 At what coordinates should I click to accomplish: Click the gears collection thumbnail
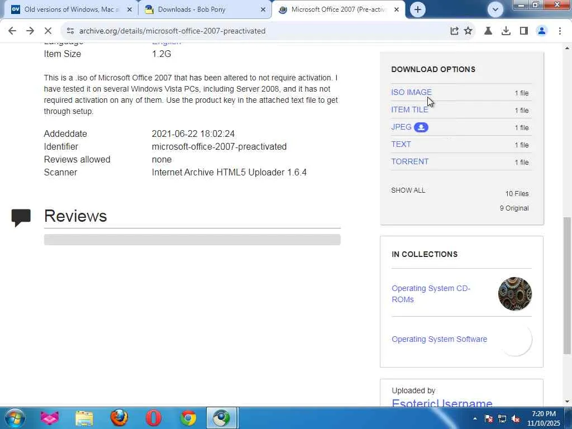514,294
